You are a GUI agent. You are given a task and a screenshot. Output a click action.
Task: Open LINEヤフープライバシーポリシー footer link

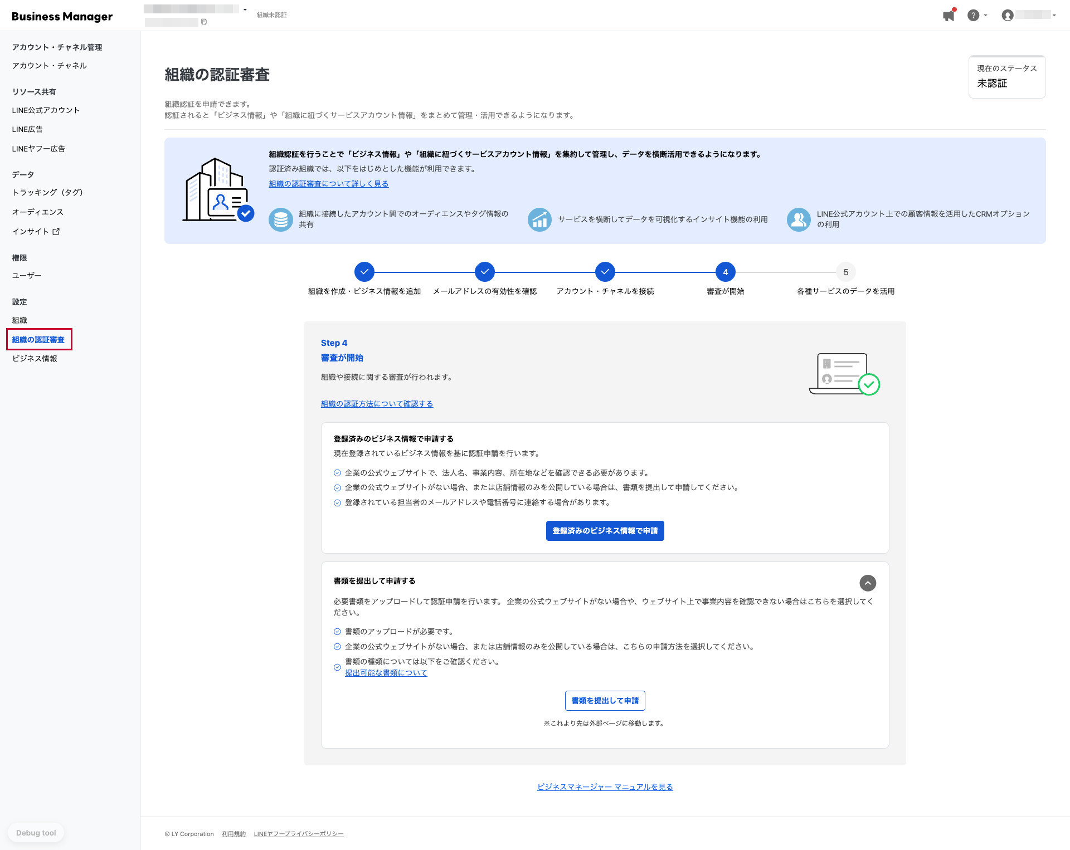tap(299, 834)
